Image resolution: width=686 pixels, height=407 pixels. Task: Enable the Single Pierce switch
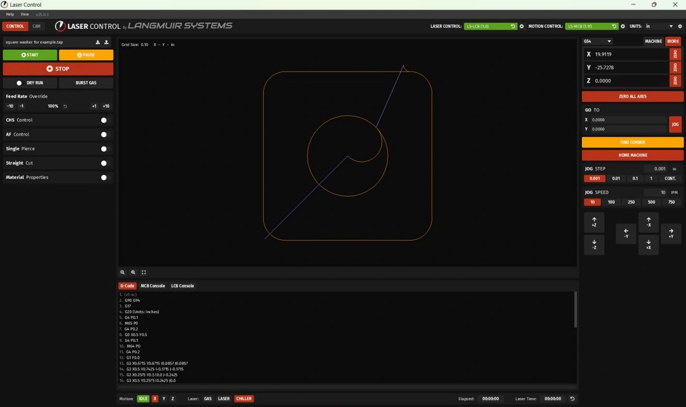104,149
